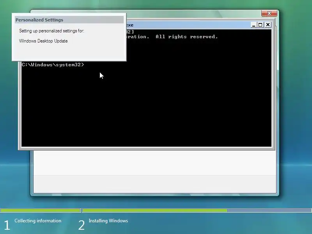
Task: Click the 'Collecting information' step label
Action: point(38,221)
